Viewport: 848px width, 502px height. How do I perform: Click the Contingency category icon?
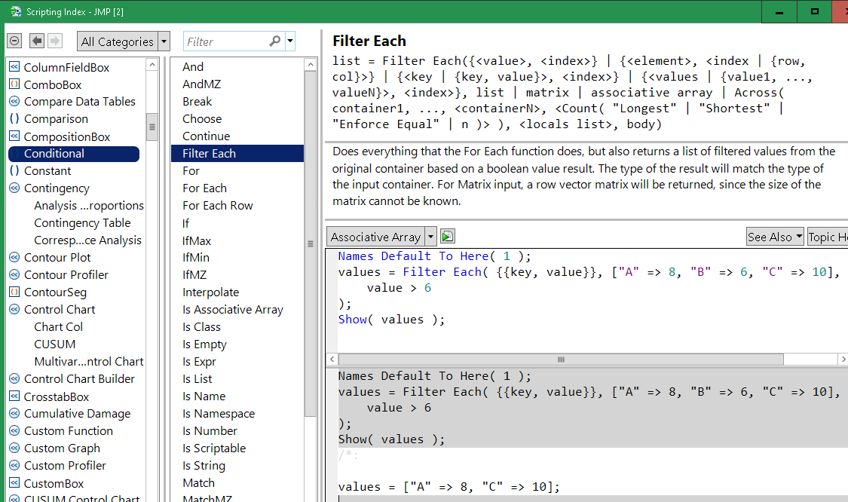point(14,188)
